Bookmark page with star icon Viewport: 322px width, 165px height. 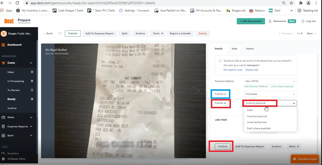tap(291, 3)
